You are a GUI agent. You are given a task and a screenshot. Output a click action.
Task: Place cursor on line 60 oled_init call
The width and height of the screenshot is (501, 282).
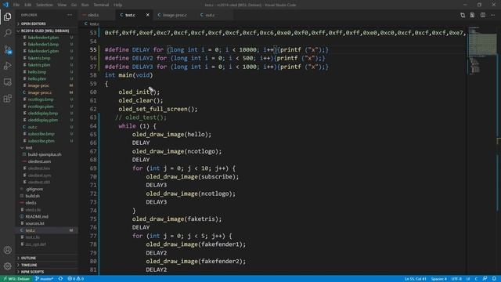tap(139, 92)
